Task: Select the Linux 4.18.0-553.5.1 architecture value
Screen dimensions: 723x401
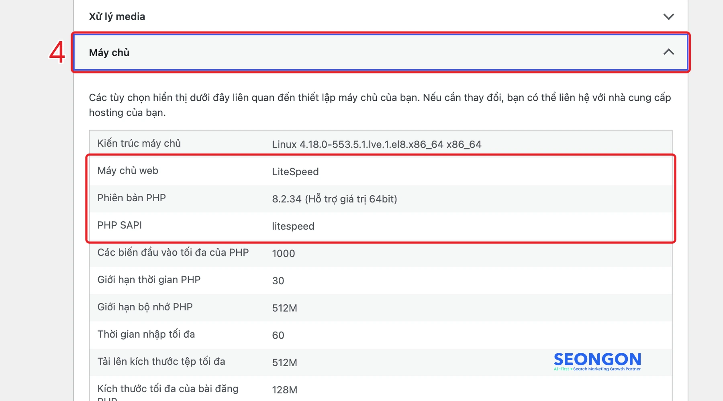Action: click(377, 144)
